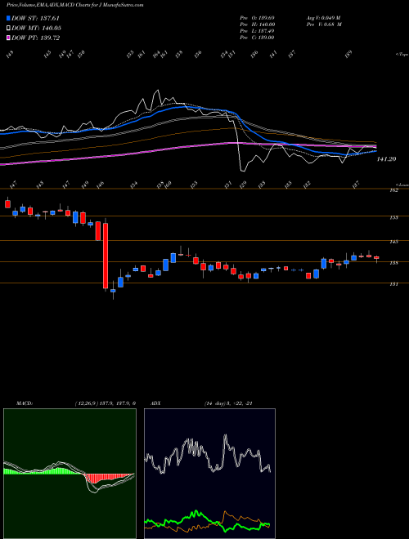Viewport: 409px width, 539px height.
Task: Click the 153 price axis label
Action: pyautogui.click(x=393, y=217)
